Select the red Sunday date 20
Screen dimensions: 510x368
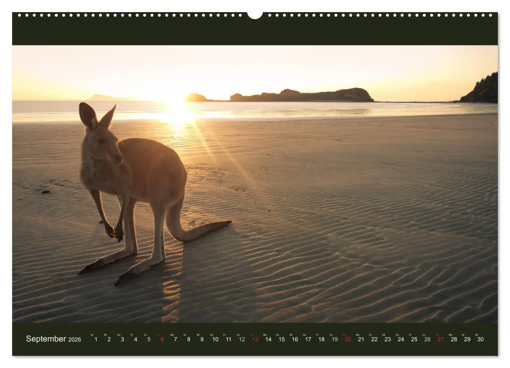tap(348, 340)
